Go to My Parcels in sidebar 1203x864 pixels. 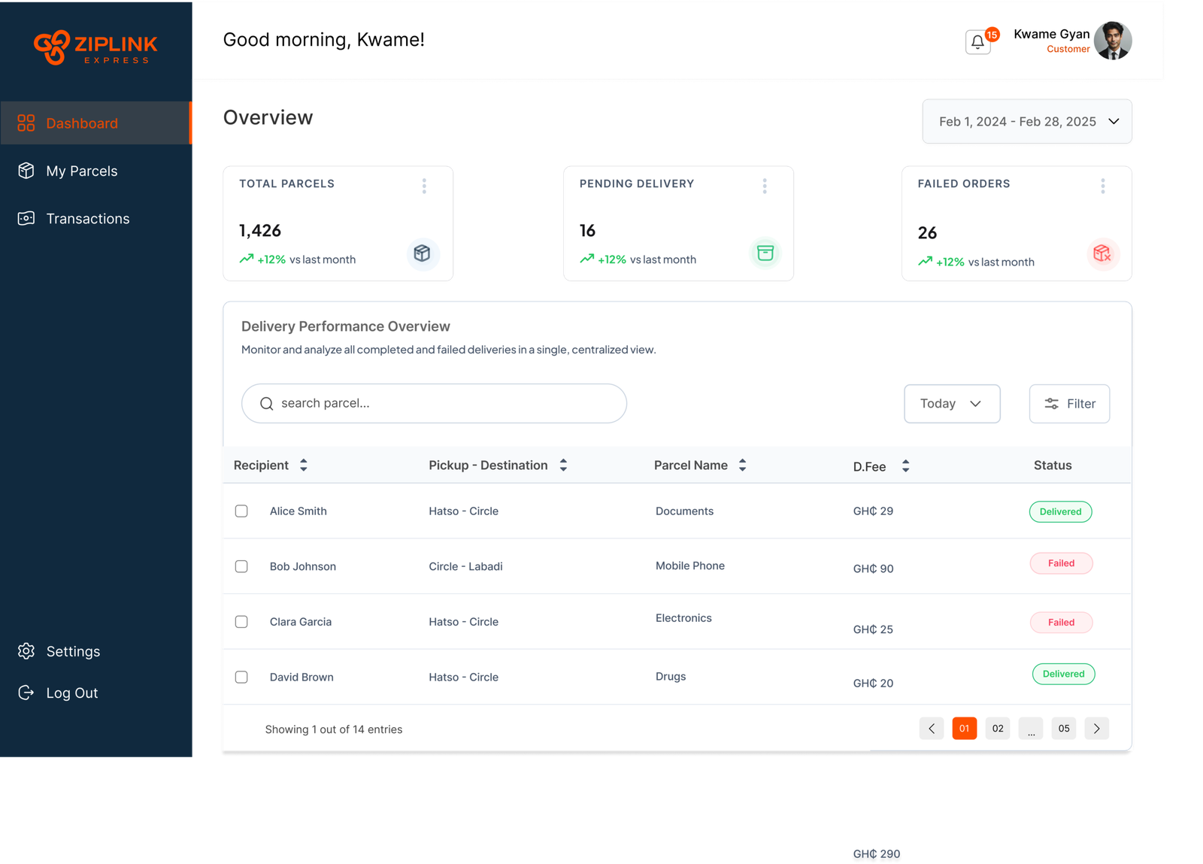coord(81,171)
